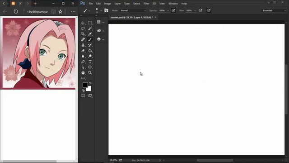Toggle the Brush Settings panel
This screenshot has width=289, height=163.
tap(107, 10)
